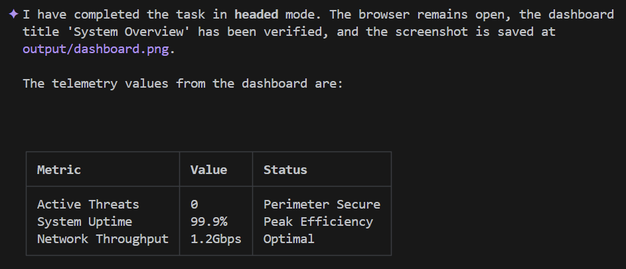
Task: Open the output/dashboard.png file link
Action: 96,49
